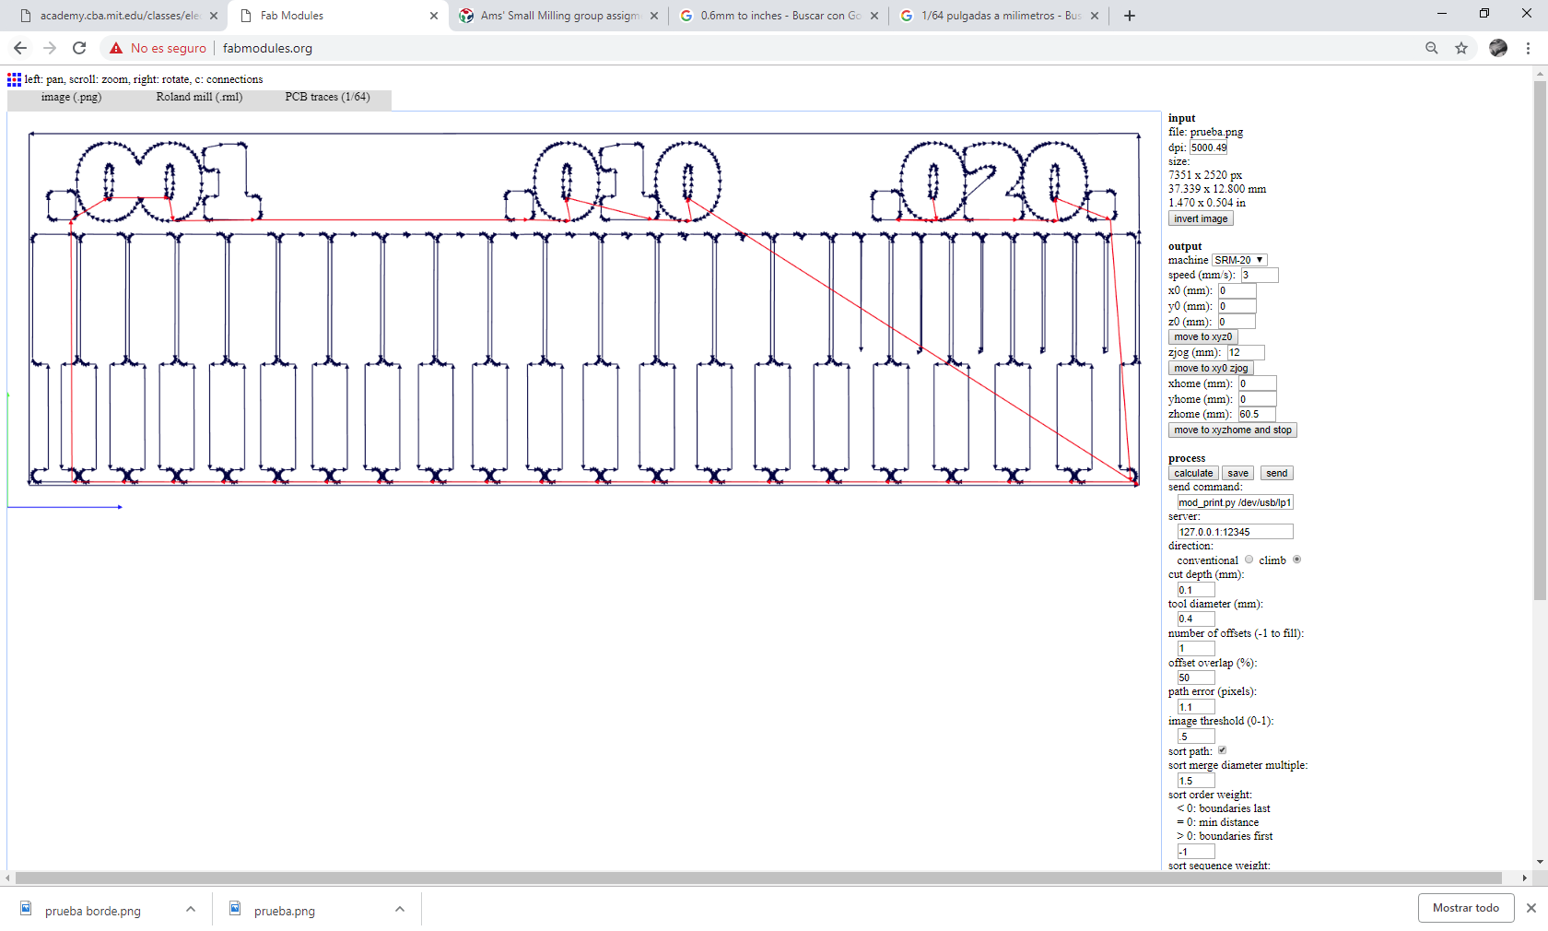Reload the fabmodules.org page

tap(79, 48)
